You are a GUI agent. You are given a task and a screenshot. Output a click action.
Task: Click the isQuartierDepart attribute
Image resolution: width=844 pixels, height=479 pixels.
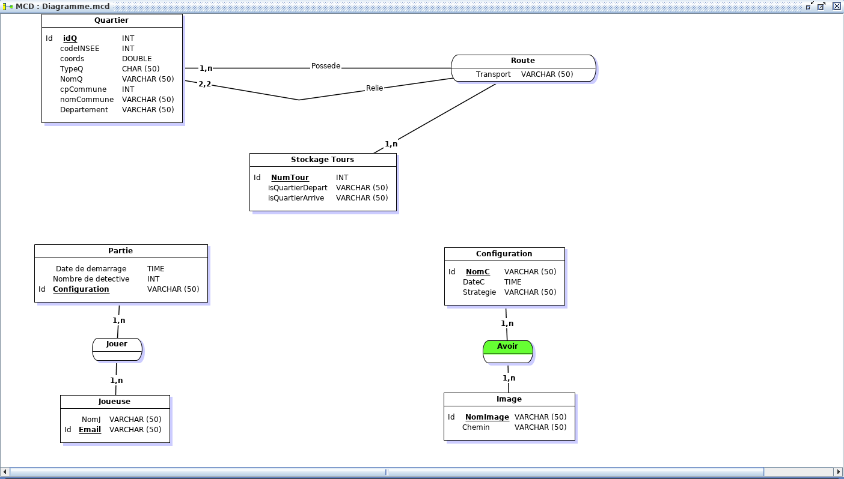click(x=298, y=188)
